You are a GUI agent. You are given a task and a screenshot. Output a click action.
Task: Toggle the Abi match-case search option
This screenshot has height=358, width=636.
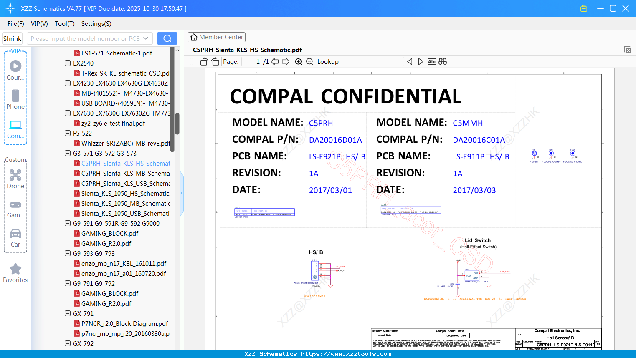[431, 62]
